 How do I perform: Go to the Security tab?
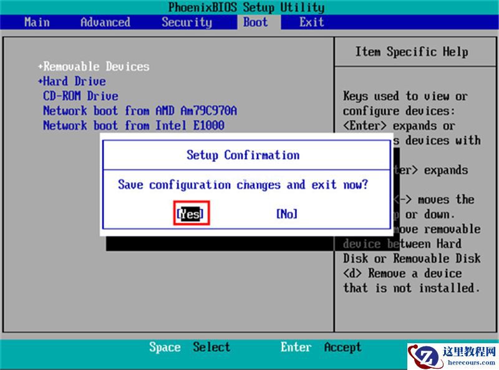pyautogui.click(x=186, y=22)
